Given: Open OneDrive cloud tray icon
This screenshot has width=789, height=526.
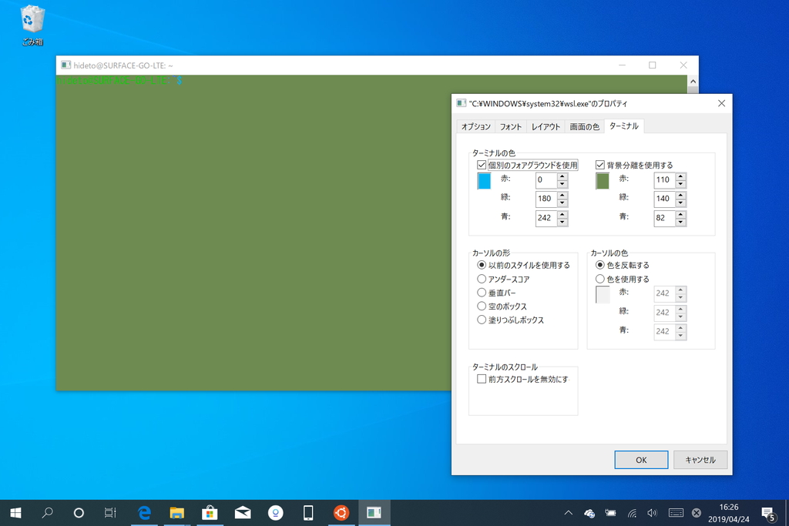Looking at the screenshot, I should 589,513.
